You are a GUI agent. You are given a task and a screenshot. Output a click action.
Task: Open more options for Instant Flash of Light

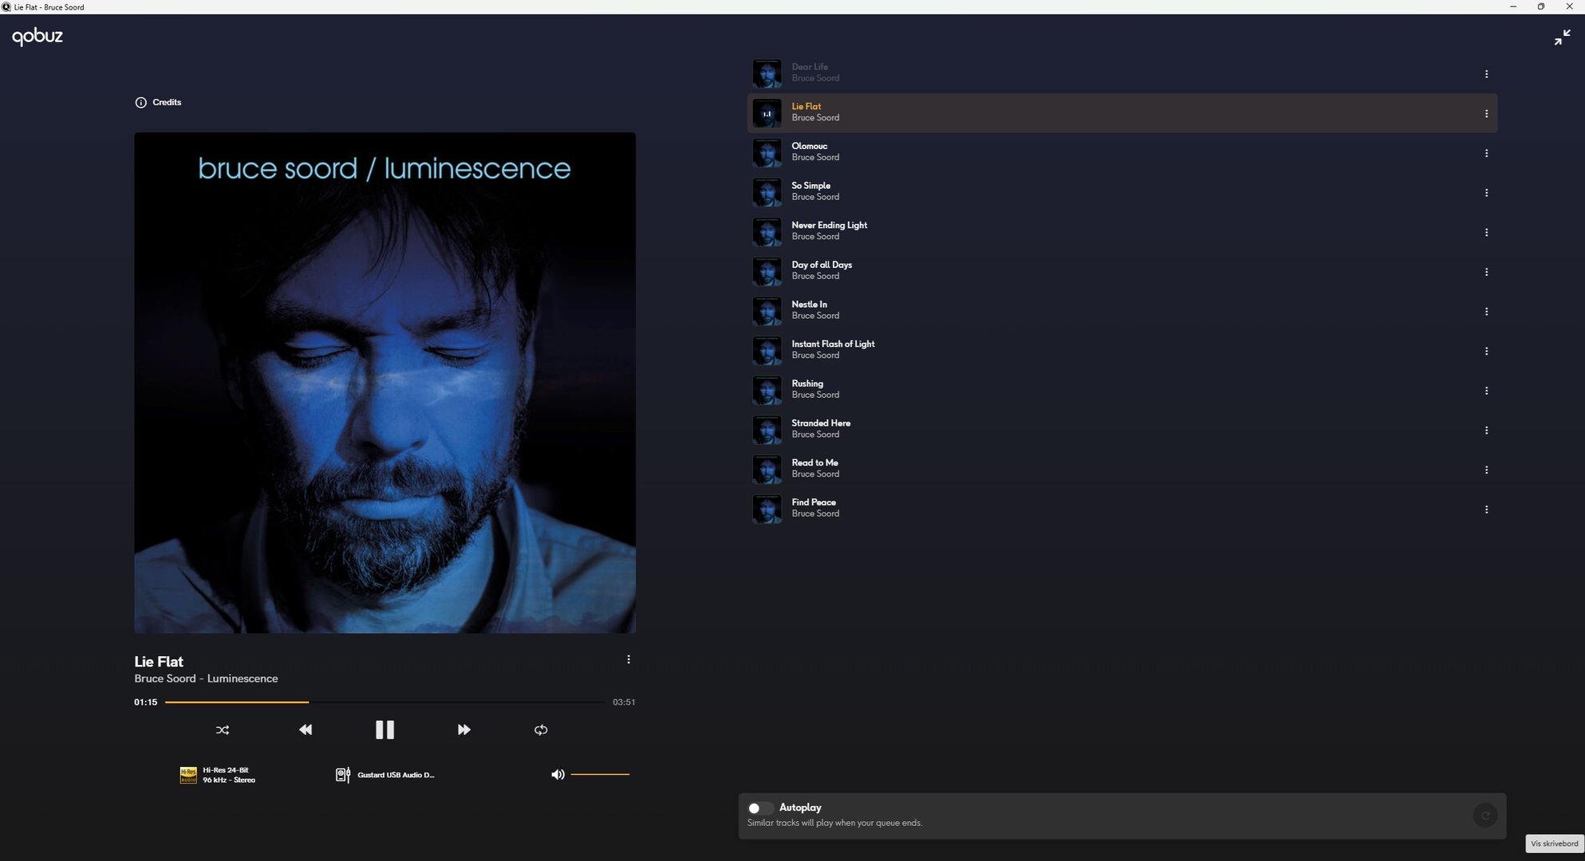[1486, 351]
